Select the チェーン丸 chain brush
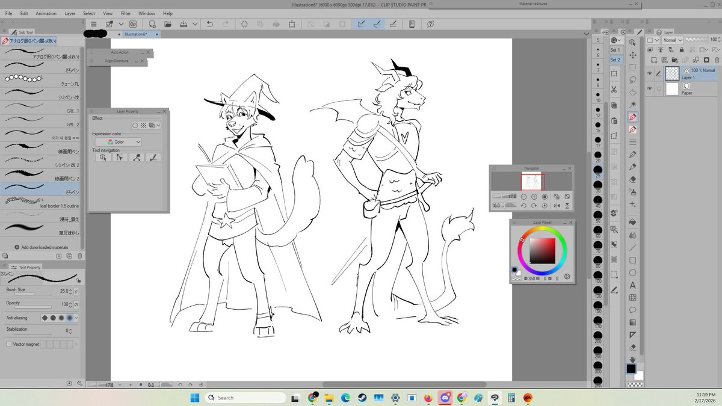722x406 pixels. (41, 80)
